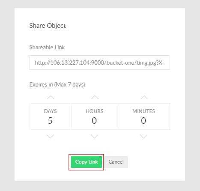Click the DAYS column label
This screenshot has width=200, height=191.
[50, 111]
